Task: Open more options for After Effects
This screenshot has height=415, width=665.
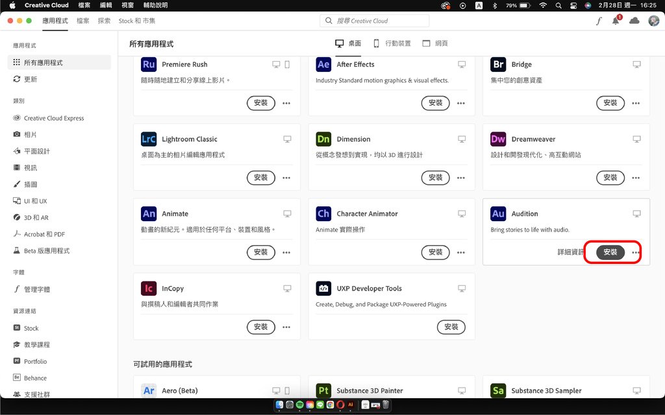Action: click(x=461, y=103)
